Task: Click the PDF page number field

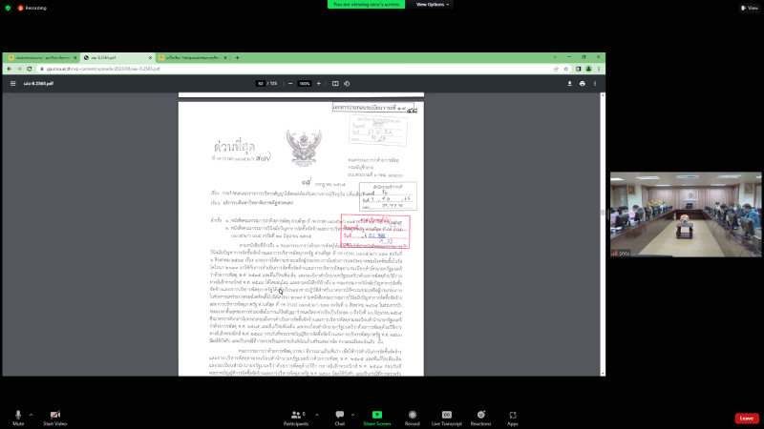Action: pyautogui.click(x=260, y=83)
